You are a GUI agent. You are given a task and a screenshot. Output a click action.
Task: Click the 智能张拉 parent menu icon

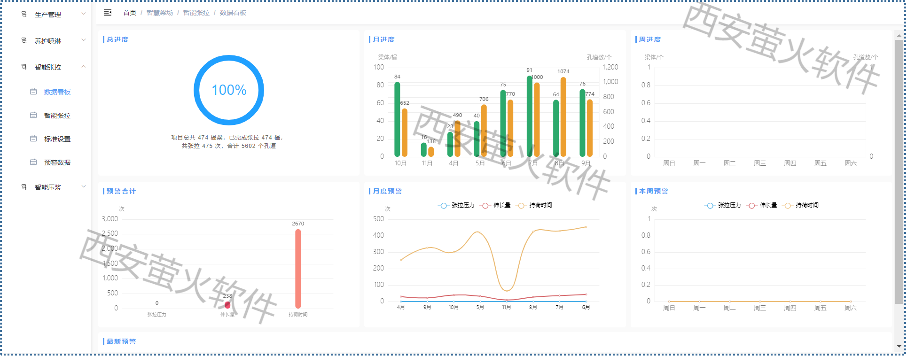pos(24,67)
